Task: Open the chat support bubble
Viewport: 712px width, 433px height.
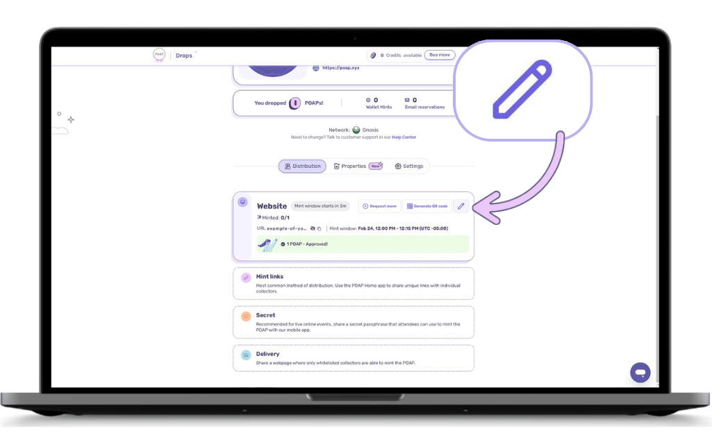Action: click(639, 373)
